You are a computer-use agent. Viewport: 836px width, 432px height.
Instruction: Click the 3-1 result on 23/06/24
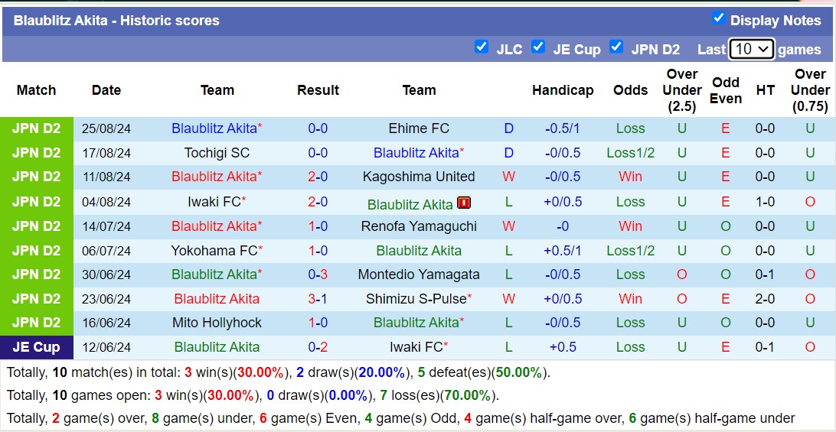coord(318,299)
